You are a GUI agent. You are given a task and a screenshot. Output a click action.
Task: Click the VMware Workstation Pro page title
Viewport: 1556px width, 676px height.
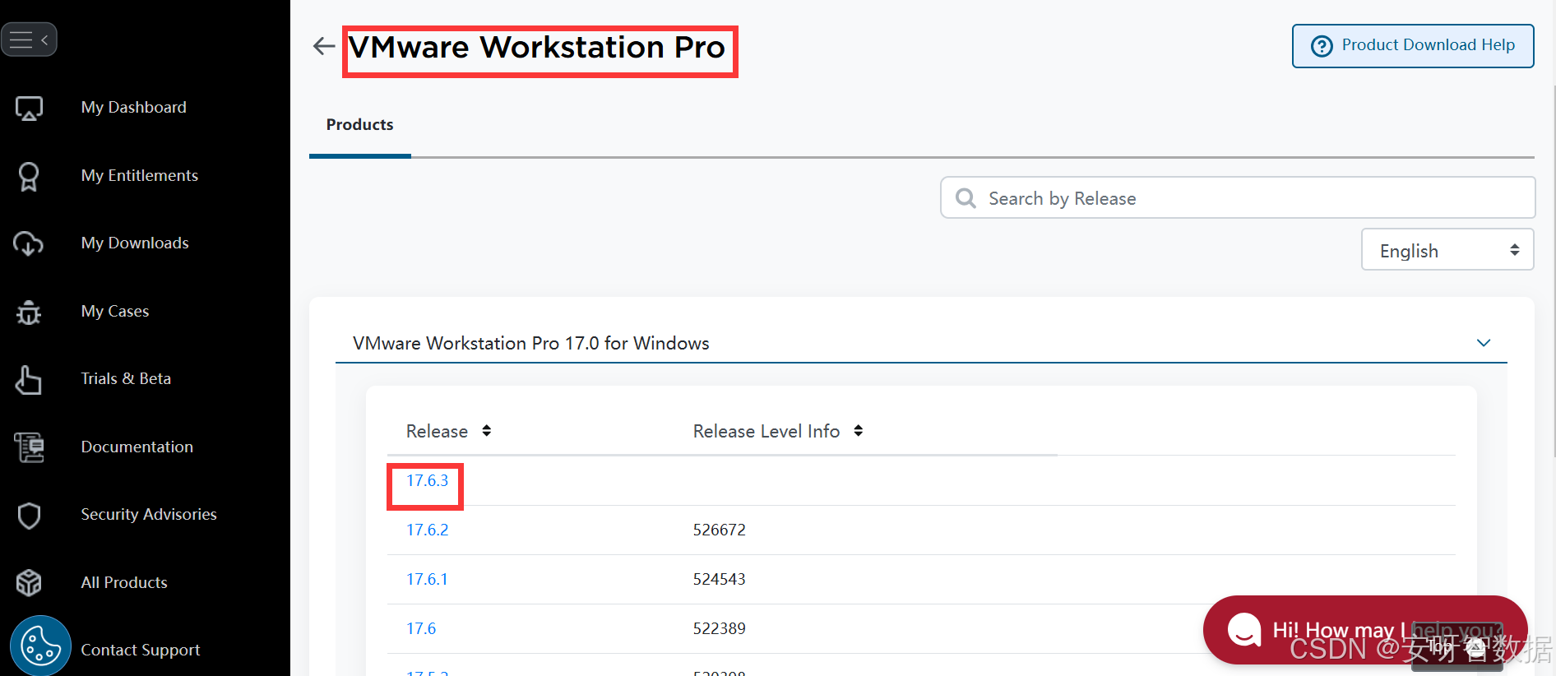click(x=537, y=48)
